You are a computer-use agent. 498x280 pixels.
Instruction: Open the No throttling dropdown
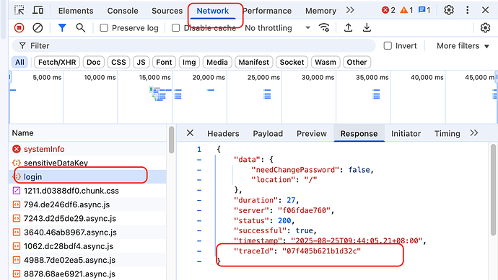tap(278, 28)
